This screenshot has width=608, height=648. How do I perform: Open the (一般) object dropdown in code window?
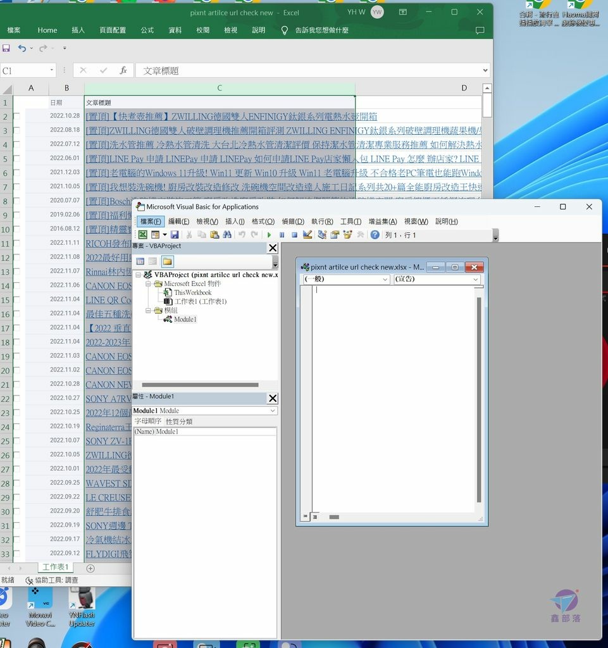click(x=385, y=279)
